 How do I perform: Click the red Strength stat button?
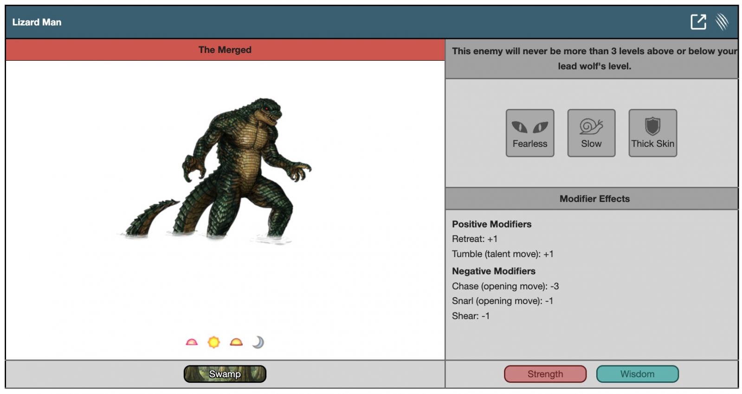[x=545, y=374]
